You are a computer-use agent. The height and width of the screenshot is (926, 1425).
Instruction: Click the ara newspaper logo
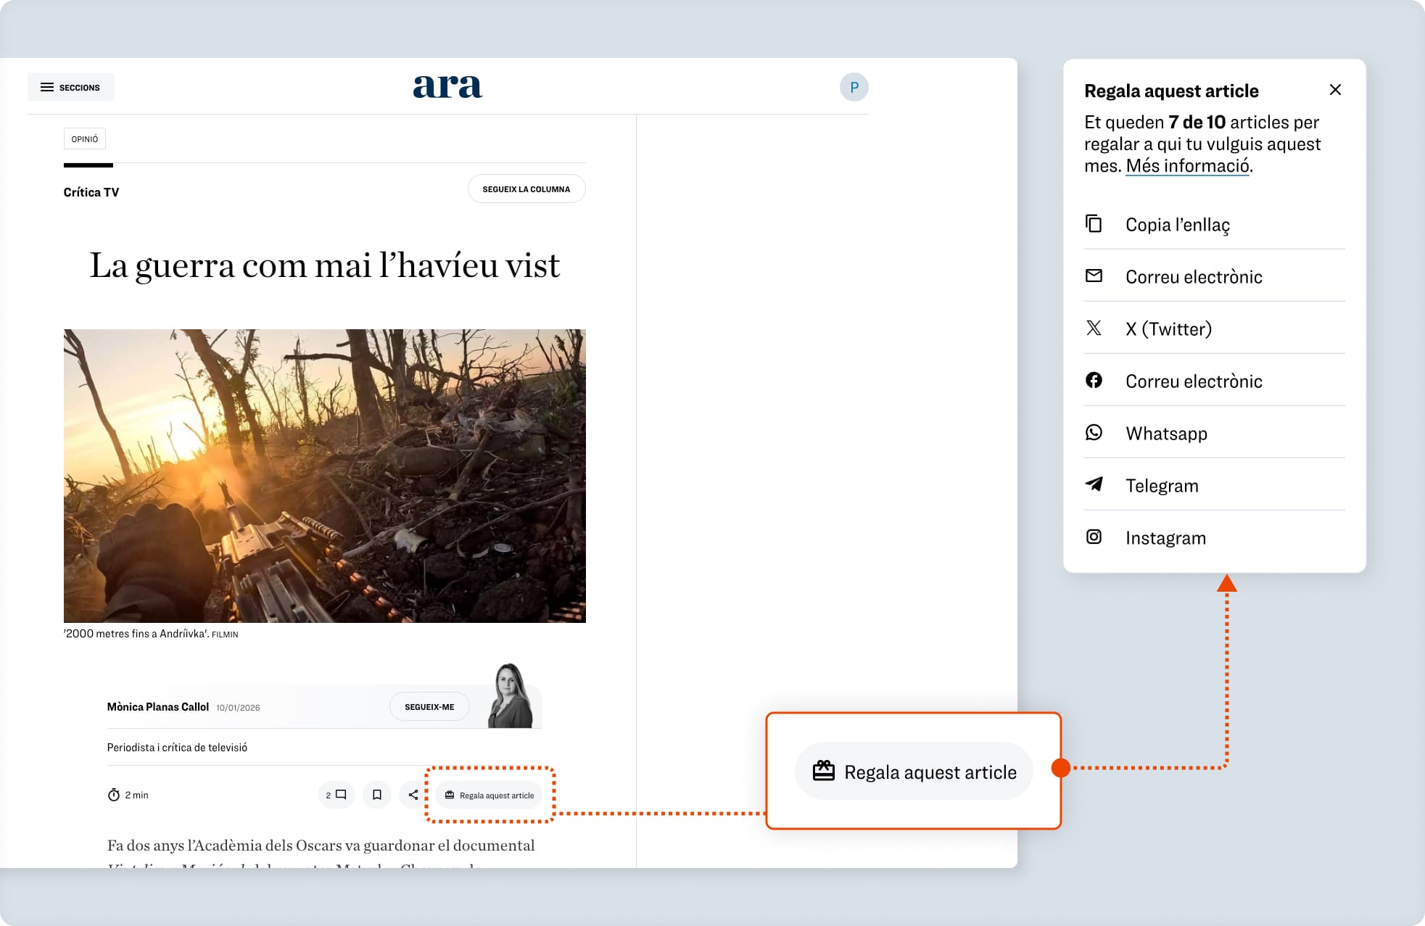coord(447,86)
